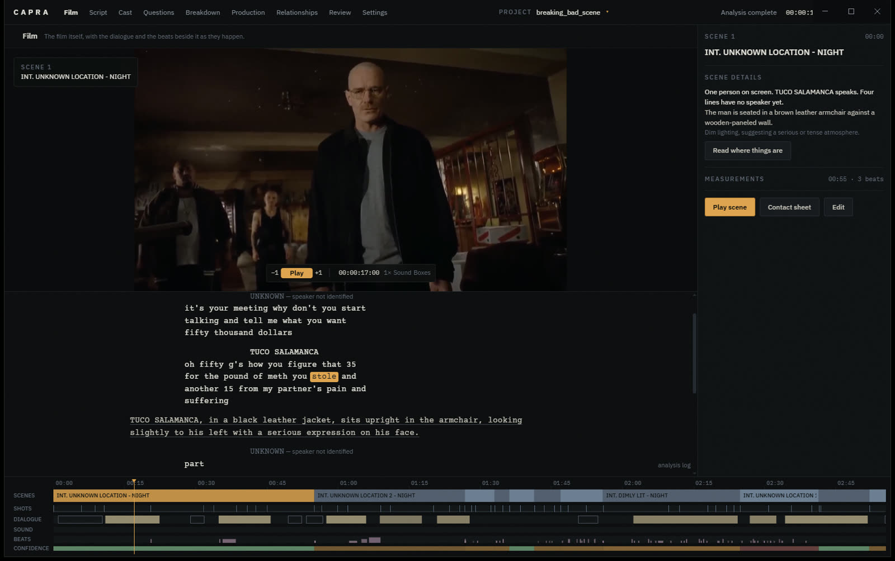Click the playhead marker on the timeline
The width and height of the screenshot is (895, 561).
(x=134, y=482)
